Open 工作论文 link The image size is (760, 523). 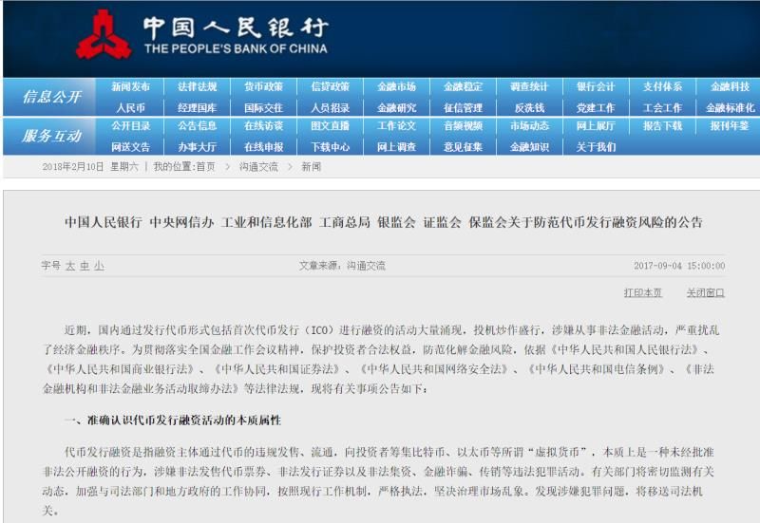click(396, 126)
